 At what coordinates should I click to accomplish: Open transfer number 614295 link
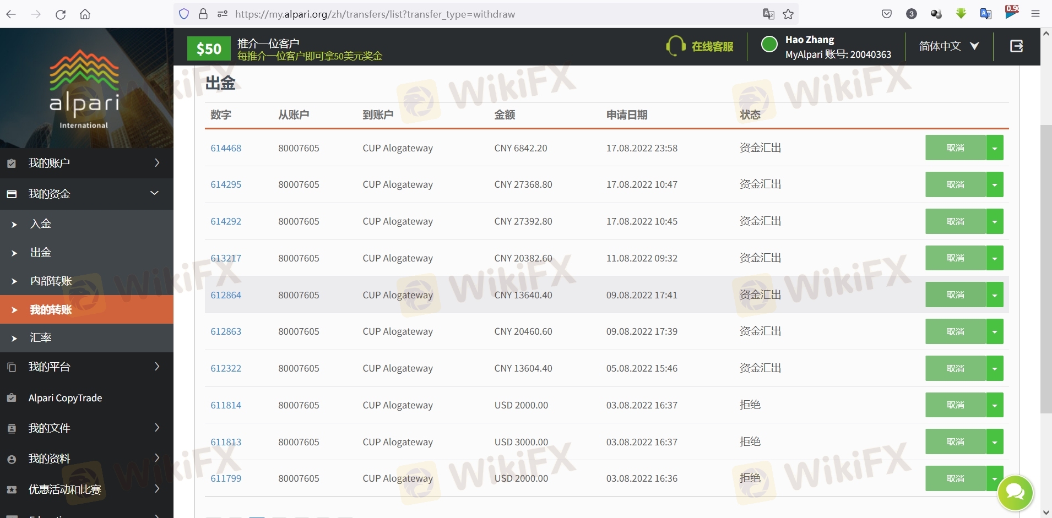(226, 185)
